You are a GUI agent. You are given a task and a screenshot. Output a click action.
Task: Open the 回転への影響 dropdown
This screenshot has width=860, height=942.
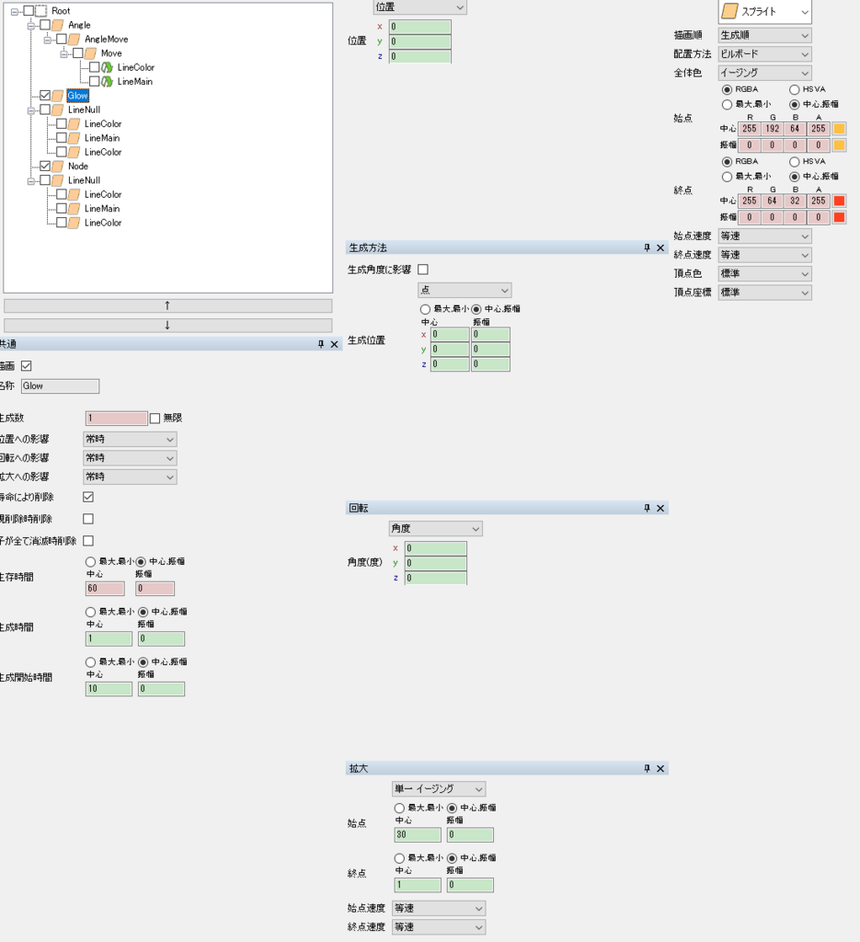[130, 458]
